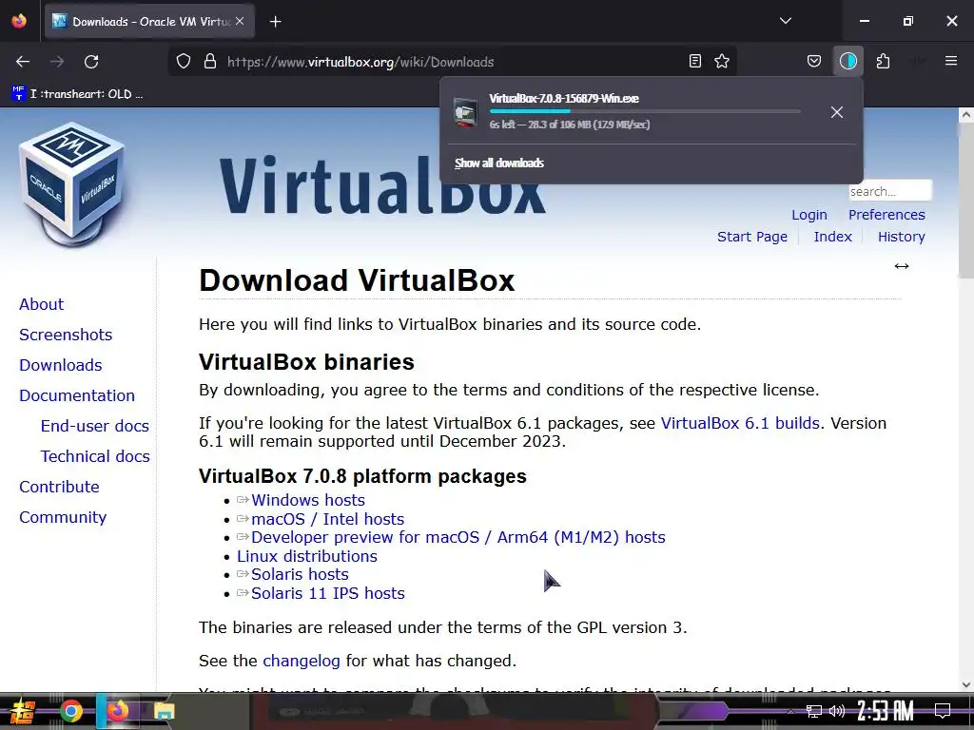The height and width of the screenshot is (730, 974).
Task: Reload the page with the refresh icon
Action: (x=91, y=62)
